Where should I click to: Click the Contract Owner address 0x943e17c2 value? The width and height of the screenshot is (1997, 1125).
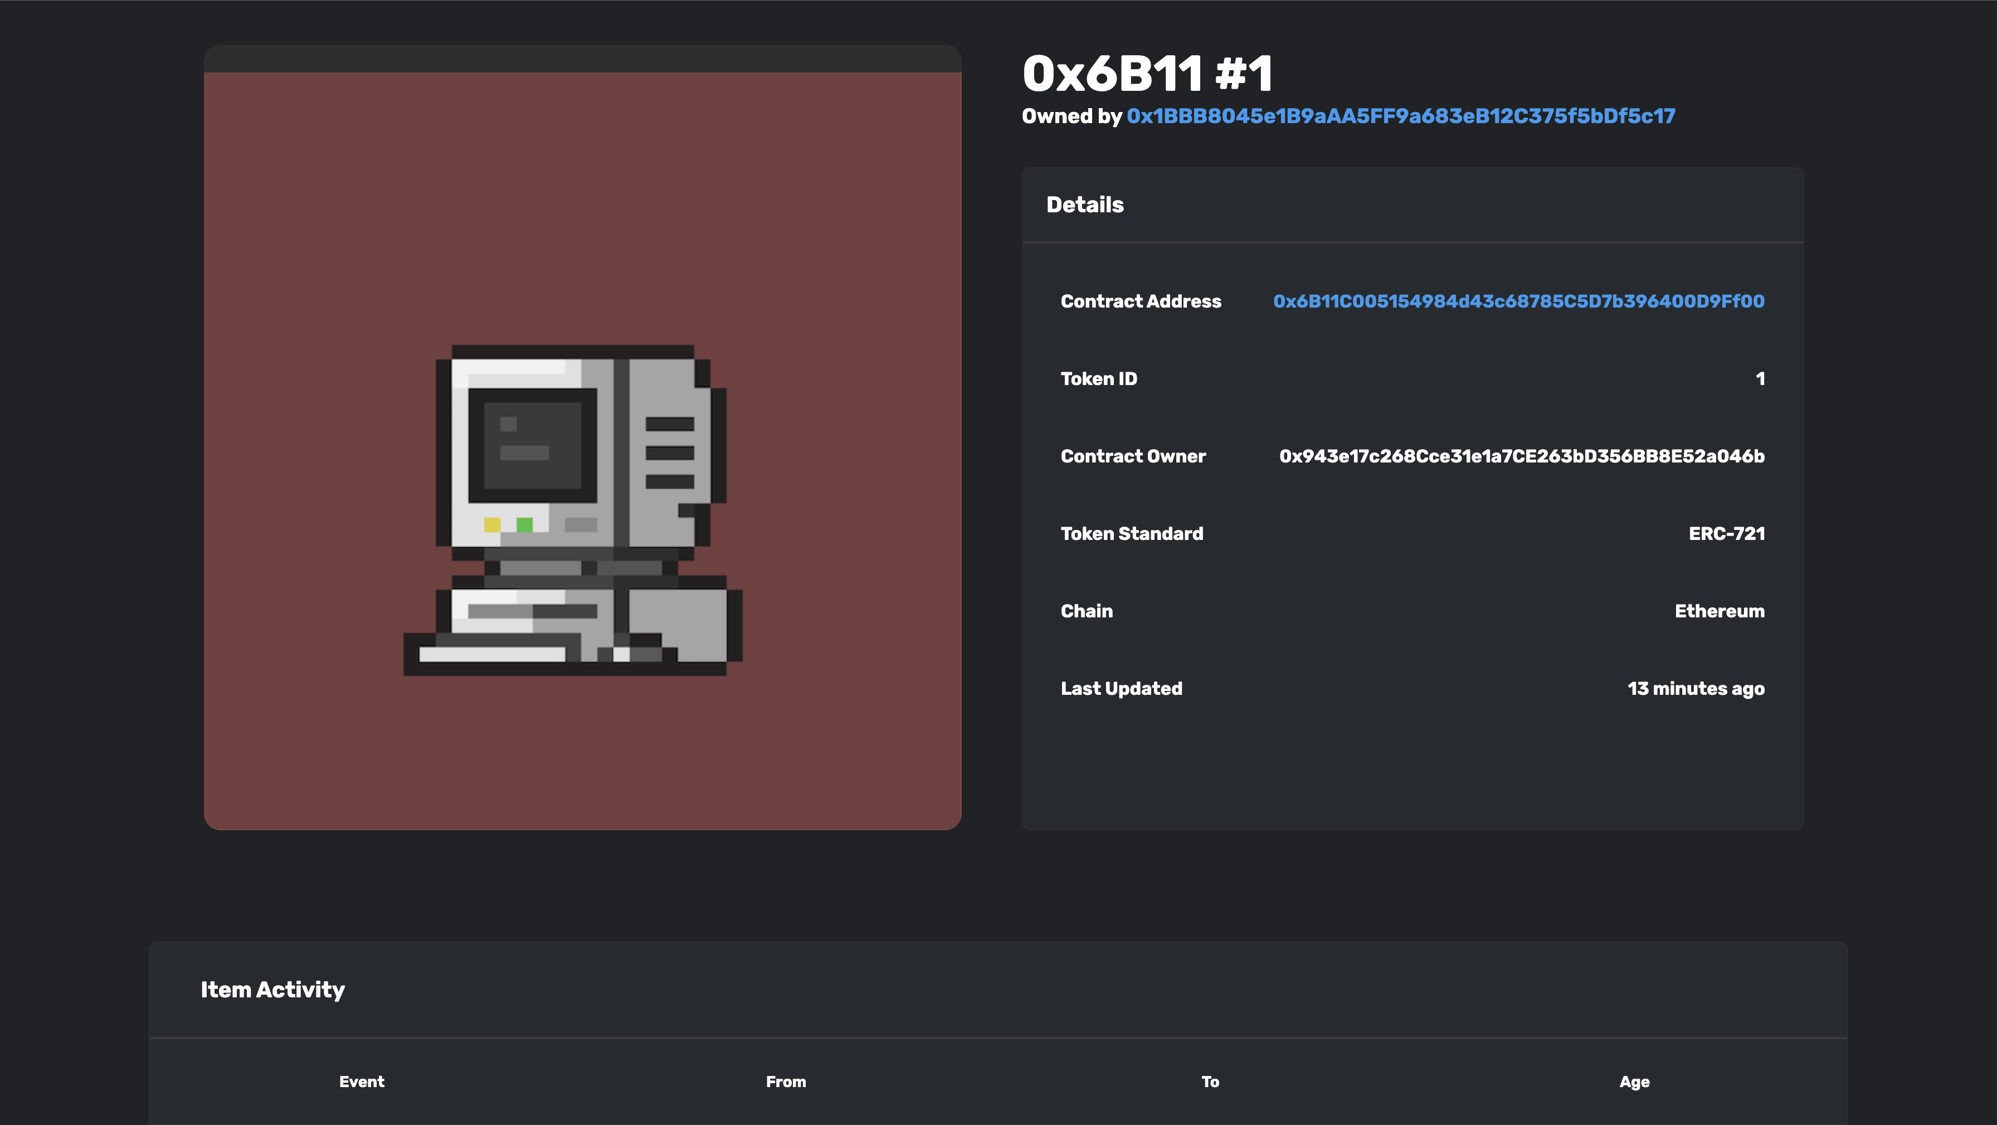[x=1521, y=456]
